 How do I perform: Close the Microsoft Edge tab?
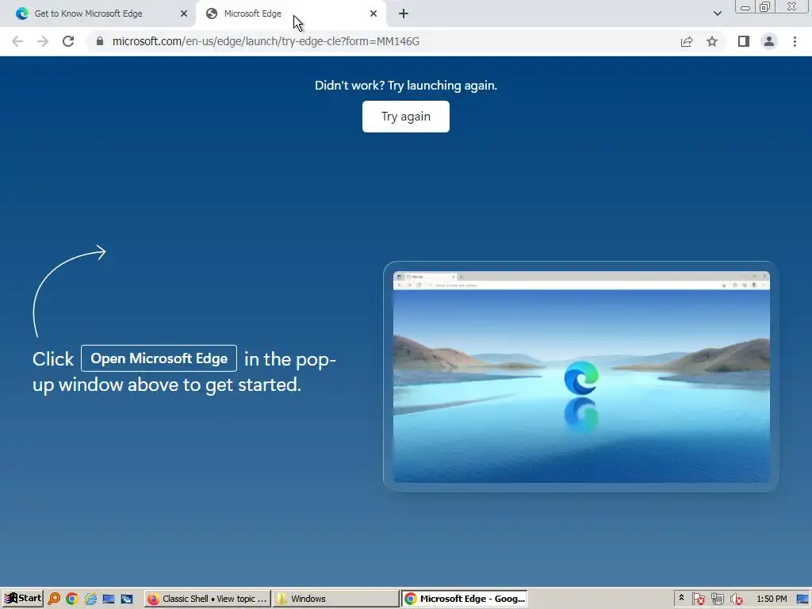coord(373,13)
